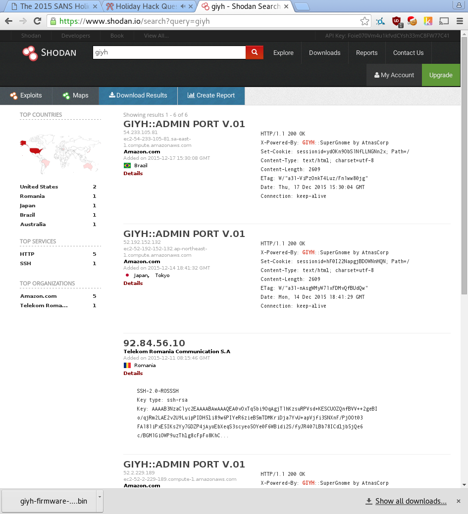Viewport: 468px width, 514px height.
Task: Click scrollbar down arrow
Action: [464, 484]
